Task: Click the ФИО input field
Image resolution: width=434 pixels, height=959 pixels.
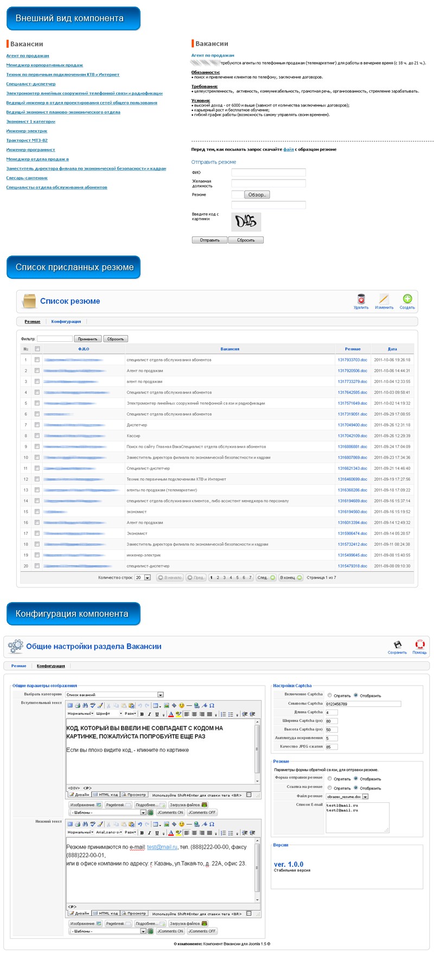Action: 269,172
